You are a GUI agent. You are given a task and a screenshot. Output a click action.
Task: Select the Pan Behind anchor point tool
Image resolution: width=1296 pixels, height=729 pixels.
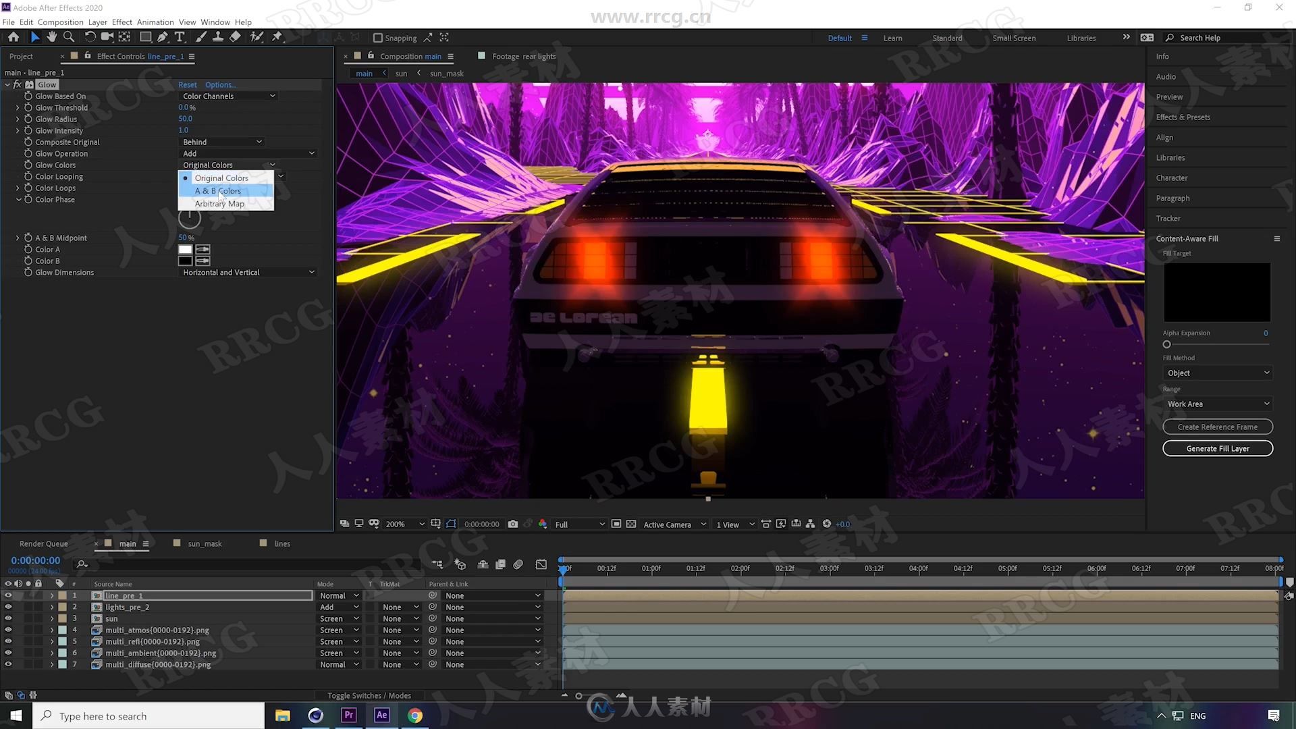[125, 37]
